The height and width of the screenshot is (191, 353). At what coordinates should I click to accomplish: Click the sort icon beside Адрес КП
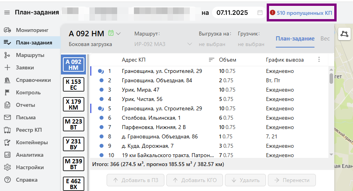pyautogui.click(x=212, y=60)
